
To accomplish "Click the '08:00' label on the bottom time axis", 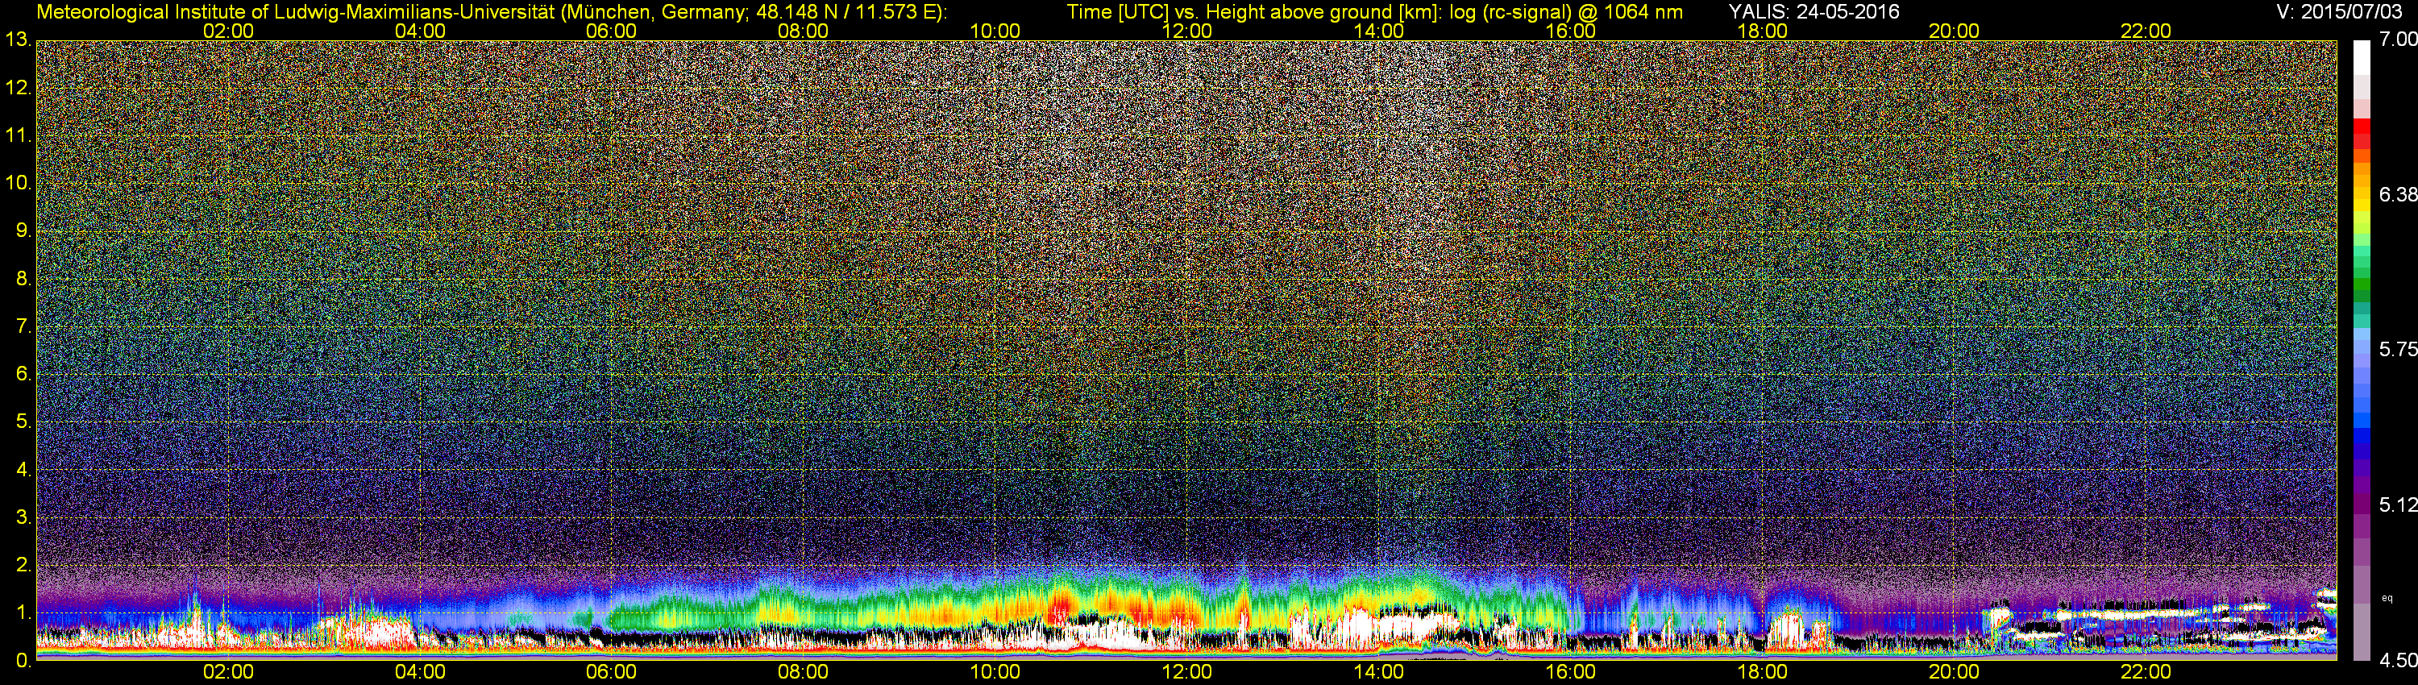I will coord(804,672).
